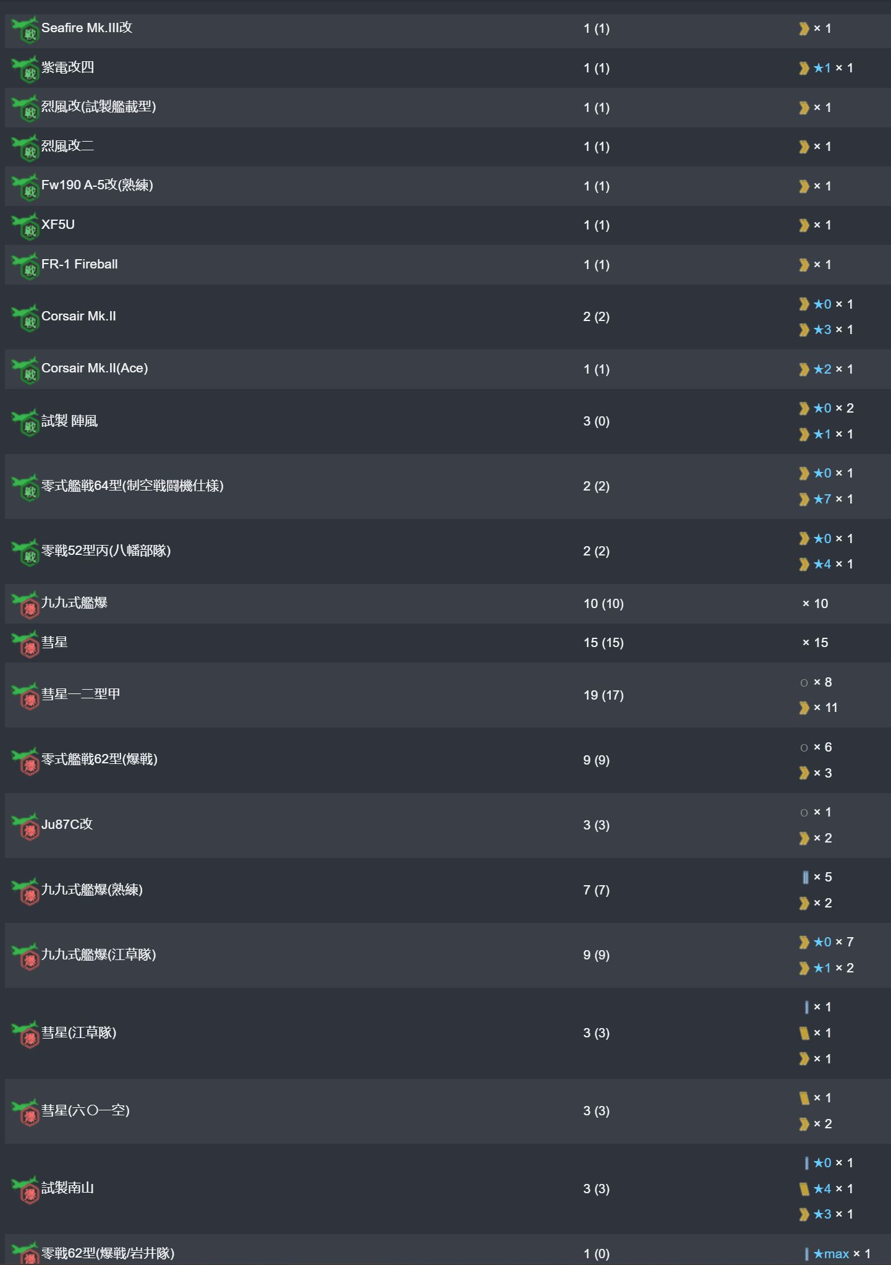Select the 紫電改四 equipment row
The width and height of the screenshot is (891, 1265).
point(448,68)
